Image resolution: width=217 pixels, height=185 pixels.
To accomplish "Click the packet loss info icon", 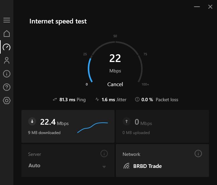I will click(137, 99).
